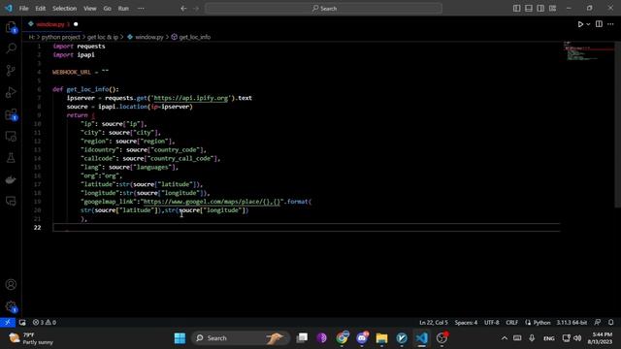Open editor More Actions ellipsis
This screenshot has height=349, width=621.
(610, 24)
